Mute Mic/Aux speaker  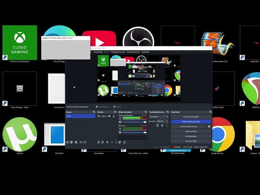120,132
